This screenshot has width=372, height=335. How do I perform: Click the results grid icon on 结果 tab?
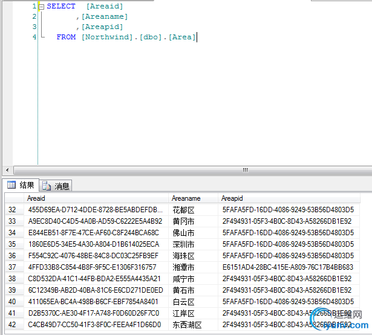11,185
